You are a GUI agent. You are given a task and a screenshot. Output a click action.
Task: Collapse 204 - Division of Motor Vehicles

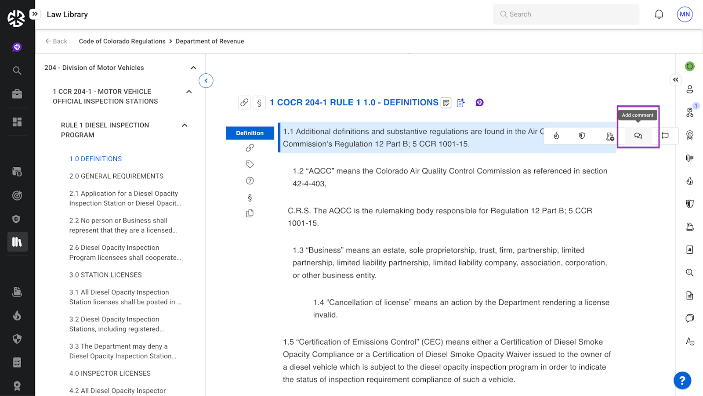coord(193,68)
